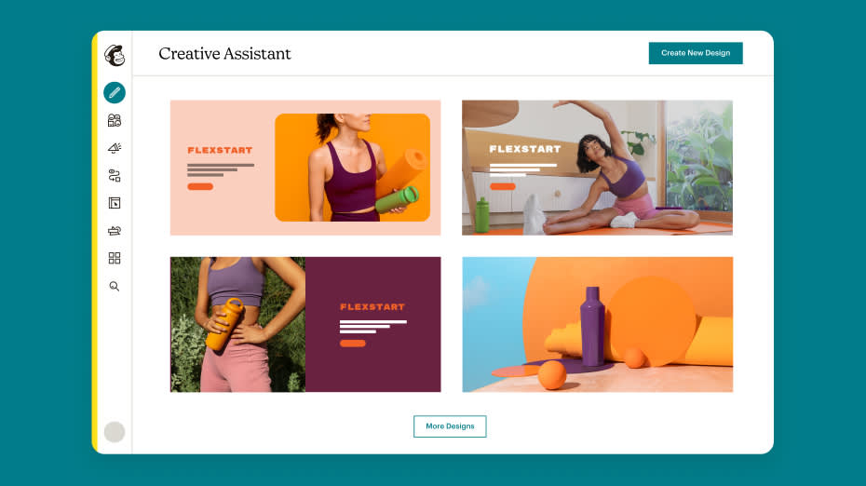The height and width of the screenshot is (486, 866).
Task: Open the Integrations grid icon
Action: coord(115,258)
